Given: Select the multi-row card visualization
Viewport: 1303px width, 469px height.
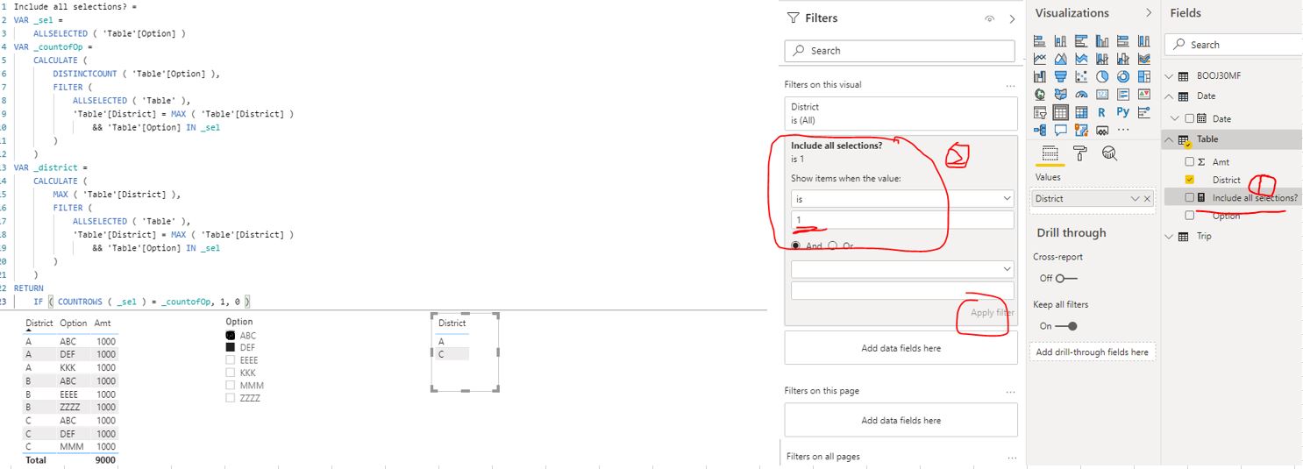Looking at the screenshot, I should click(1123, 94).
